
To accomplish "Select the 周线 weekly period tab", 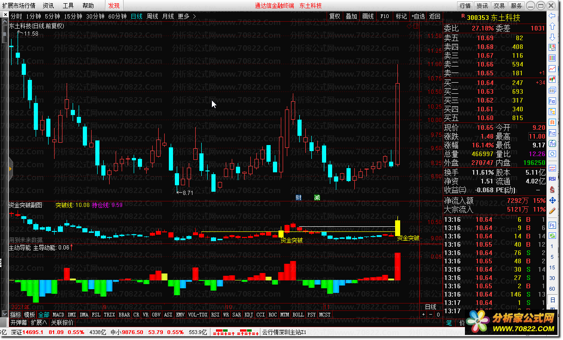I will [153, 16].
